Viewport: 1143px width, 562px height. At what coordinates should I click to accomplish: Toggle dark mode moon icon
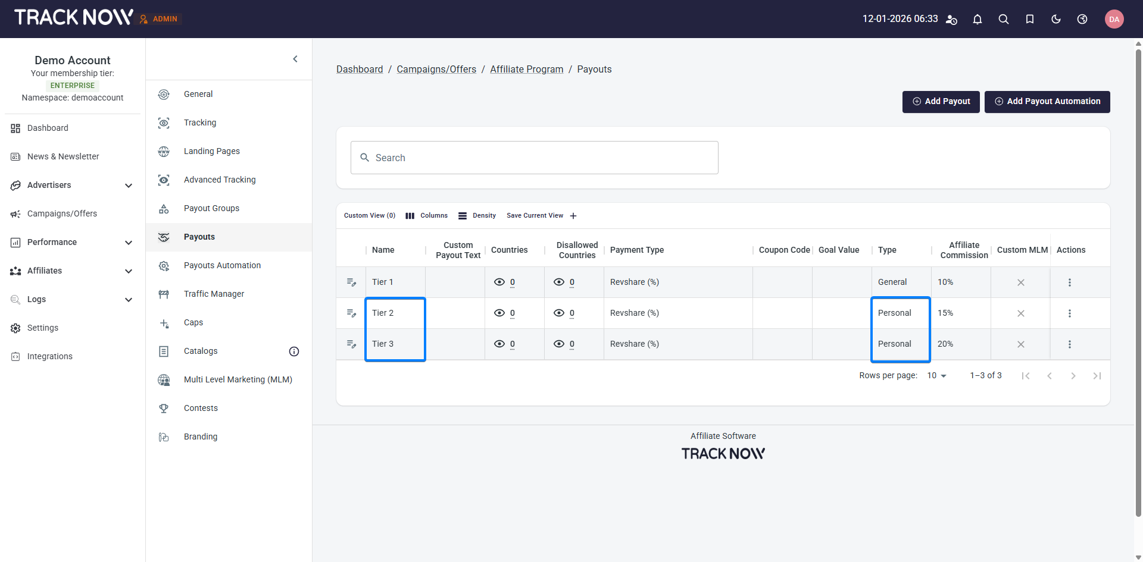1055,19
